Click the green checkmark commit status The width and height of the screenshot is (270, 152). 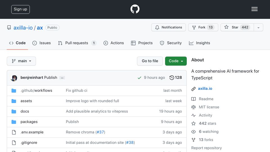139,78
